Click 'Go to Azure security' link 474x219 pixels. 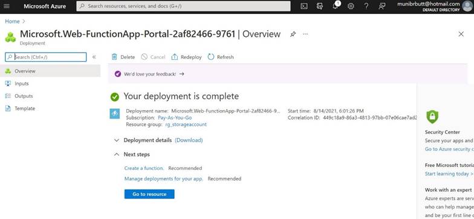click(449, 149)
